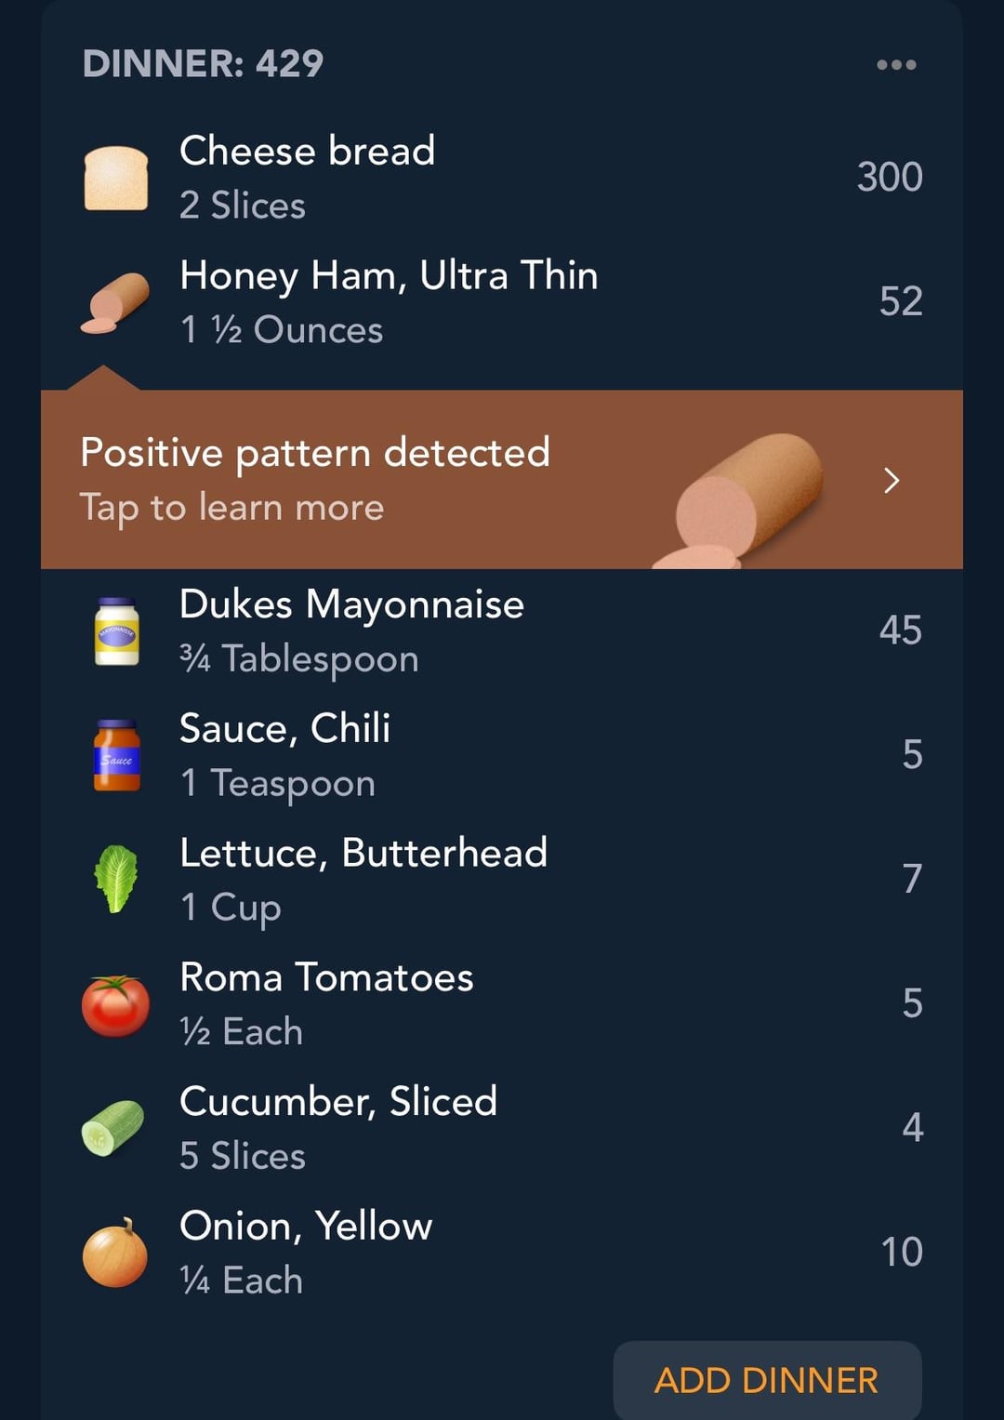This screenshot has height=1420, width=1004.
Task: Open the Positive pattern detected banner
Action: [x=502, y=479]
